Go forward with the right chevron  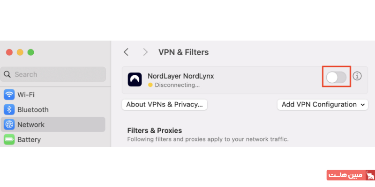[x=145, y=52]
